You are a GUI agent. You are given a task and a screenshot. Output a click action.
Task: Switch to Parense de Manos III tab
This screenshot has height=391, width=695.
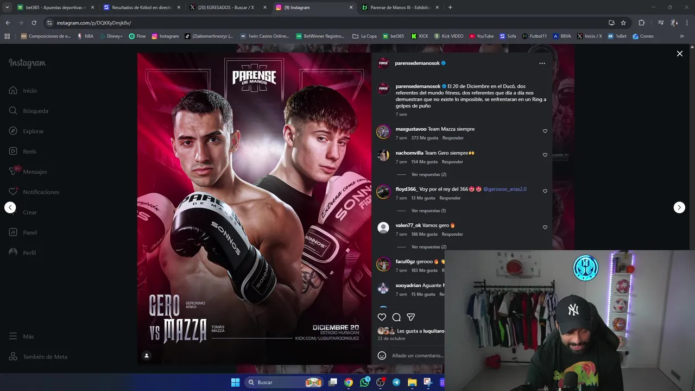pyautogui.click(x=400, y=8)
